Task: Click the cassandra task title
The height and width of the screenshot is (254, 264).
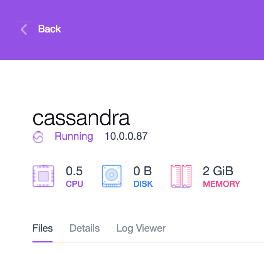Action: (81, 118)
